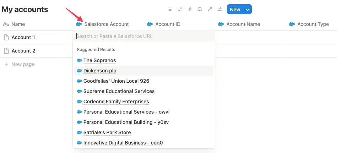Open the view settings sliders icon
This screenshot has width=337, height=153.
(220, 10)
